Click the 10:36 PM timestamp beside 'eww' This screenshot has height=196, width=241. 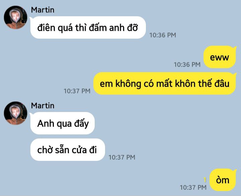tap(187, 64)
